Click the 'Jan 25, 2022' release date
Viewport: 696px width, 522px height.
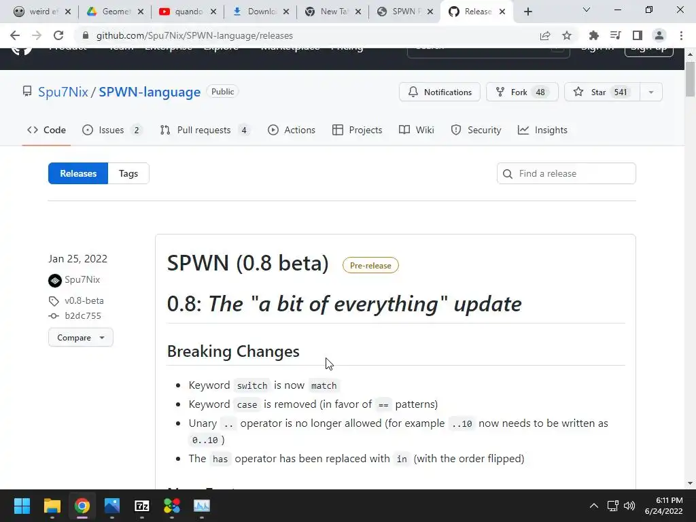point(77,259)
